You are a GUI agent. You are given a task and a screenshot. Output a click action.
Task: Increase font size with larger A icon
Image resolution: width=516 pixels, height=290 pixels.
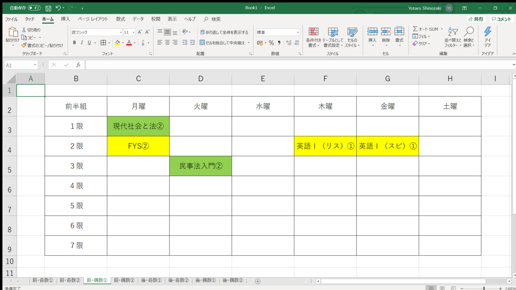tap(140, 32)
